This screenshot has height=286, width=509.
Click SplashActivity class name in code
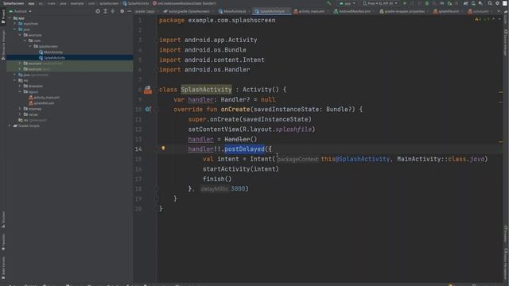tap(206, 90)
